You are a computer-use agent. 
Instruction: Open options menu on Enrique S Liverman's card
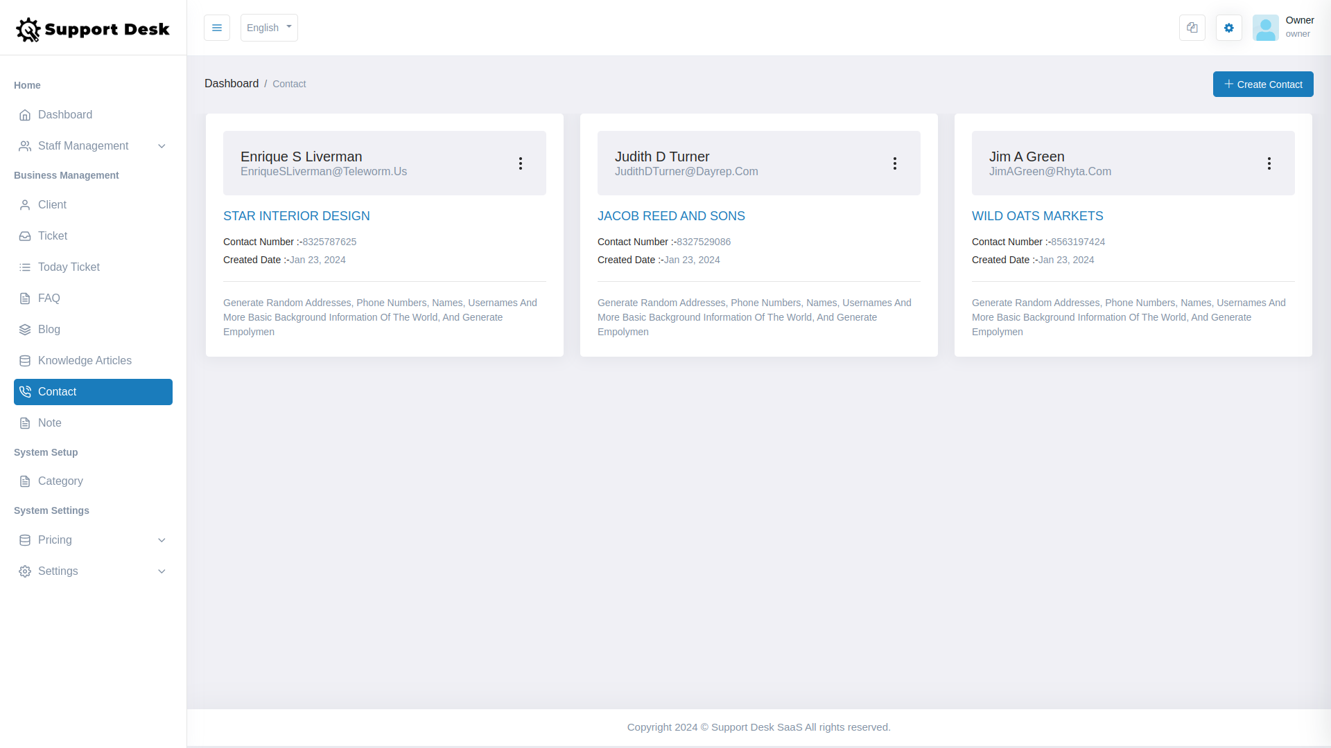pyautogui.click(x=521, y=163)
